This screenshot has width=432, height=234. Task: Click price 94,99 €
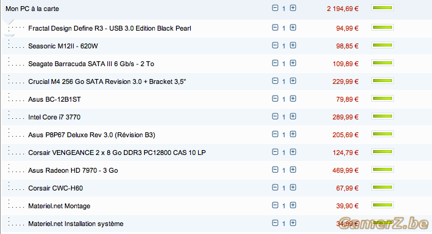tap(347, 28)
